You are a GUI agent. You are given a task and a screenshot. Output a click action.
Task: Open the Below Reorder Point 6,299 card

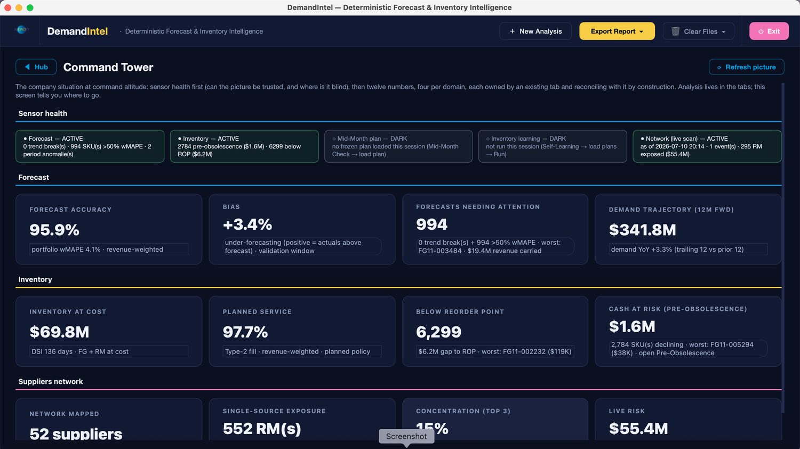(x=495, y=331)
